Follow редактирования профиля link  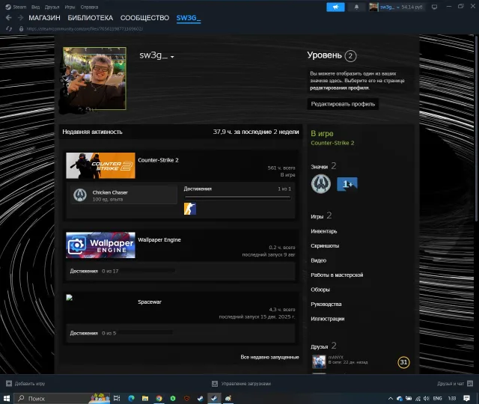339,88
